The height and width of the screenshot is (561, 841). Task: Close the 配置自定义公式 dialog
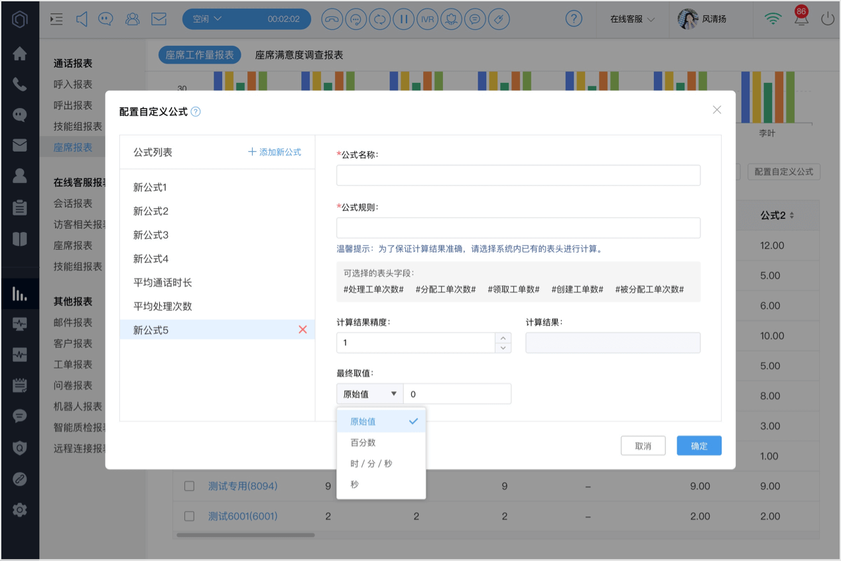tap(717, 110)
